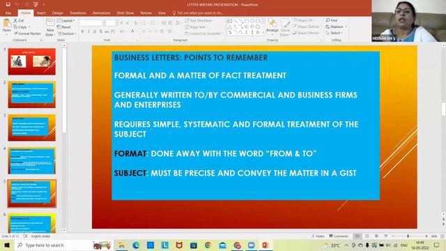The height and width of the screenshot is (251, 446).
Task: Copy the selection
Action: coord(20,27)
